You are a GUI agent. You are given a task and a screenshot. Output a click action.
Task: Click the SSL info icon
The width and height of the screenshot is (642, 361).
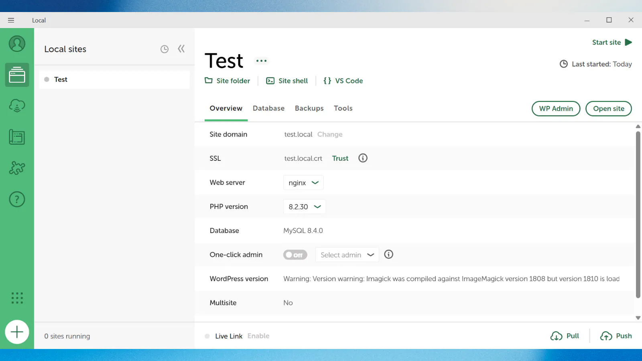(x=363, y=158)
